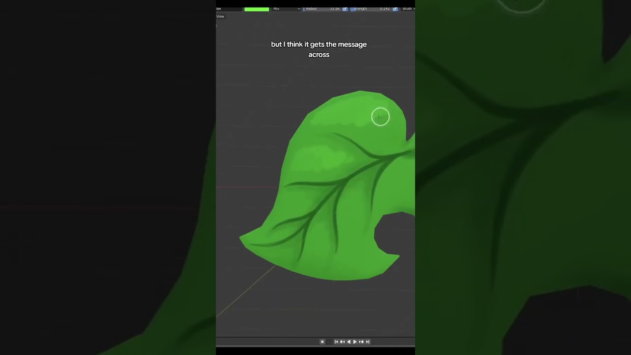Jump to the next keyframe
The width and height of the screenshot is (631, 355).
[361, 342]
